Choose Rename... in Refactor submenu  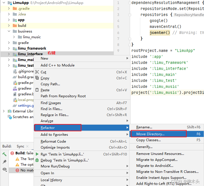(167, 127)
